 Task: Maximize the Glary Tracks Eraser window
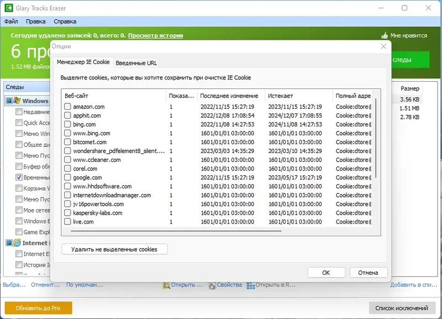[x=404, y=8]
